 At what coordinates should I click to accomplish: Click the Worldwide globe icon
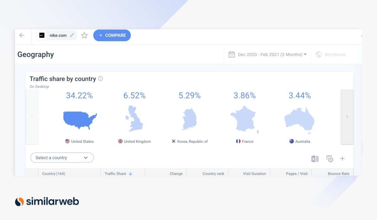pos(319,54)
